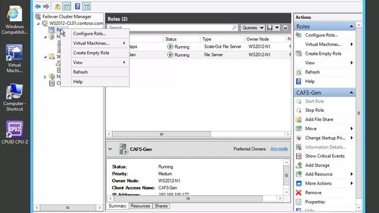This screenshot has width=379, height=213.
Task: Open Internet Explorer desktop shortcut
Action: [14, 20]
